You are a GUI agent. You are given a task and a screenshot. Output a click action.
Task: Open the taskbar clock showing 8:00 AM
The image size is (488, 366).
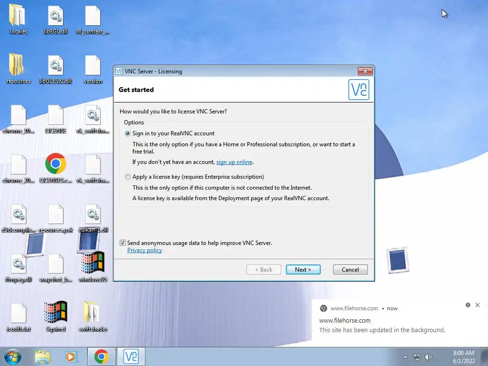464,357
